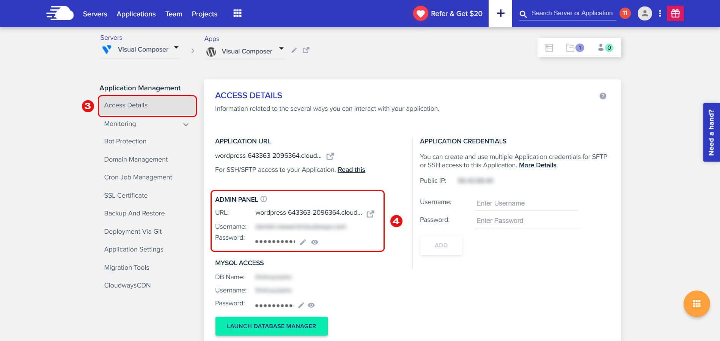
Task: Click the orange floating grid button
Action: coord(696,303)
